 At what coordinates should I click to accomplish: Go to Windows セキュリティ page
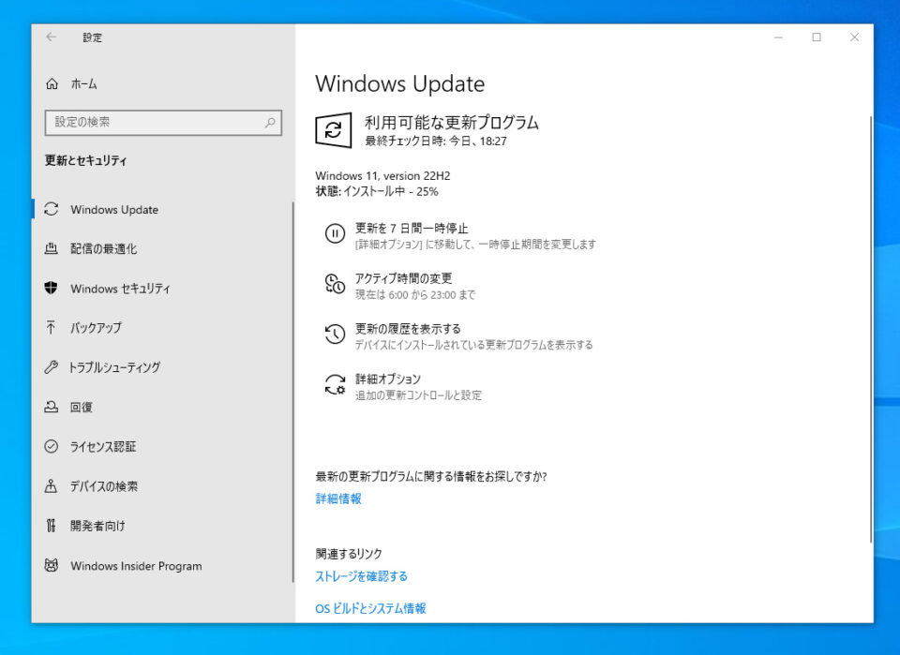pos(162,288)
